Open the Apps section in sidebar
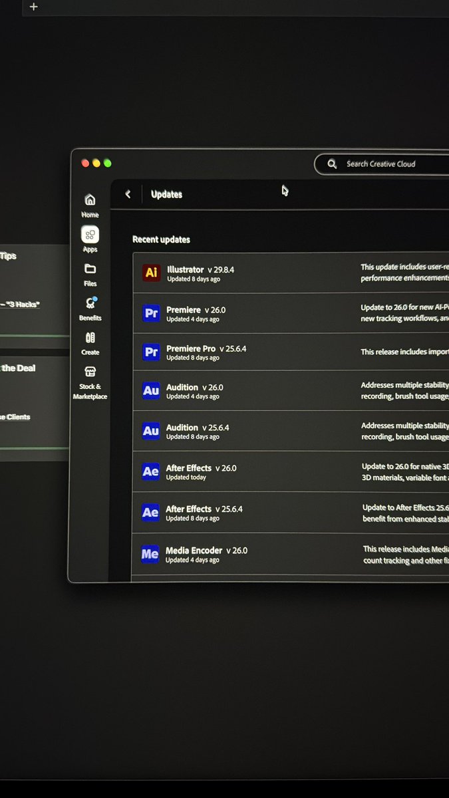Screen dimensions: 449x798 [90, 239]
